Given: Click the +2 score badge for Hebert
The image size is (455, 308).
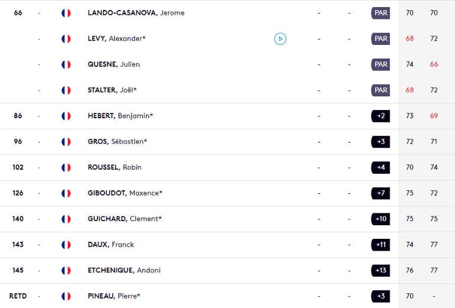Looking at the screenshot, I should [x=381, y=116].
